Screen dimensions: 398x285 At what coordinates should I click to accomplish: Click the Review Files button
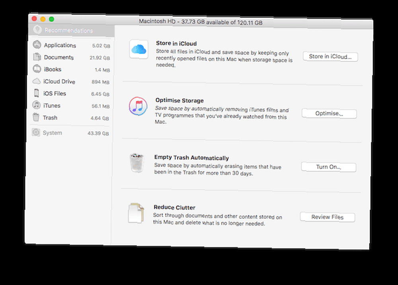328,217
